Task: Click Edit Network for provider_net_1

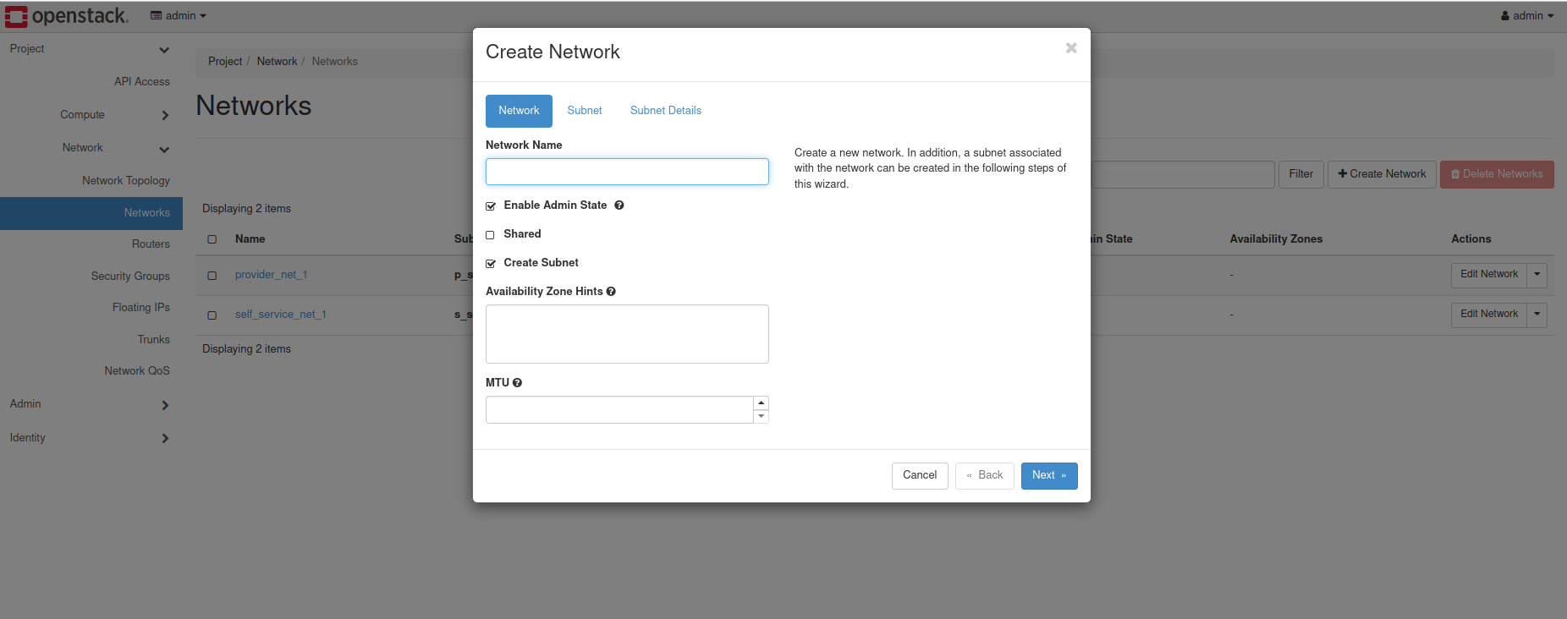Action: click(1489, 275)
